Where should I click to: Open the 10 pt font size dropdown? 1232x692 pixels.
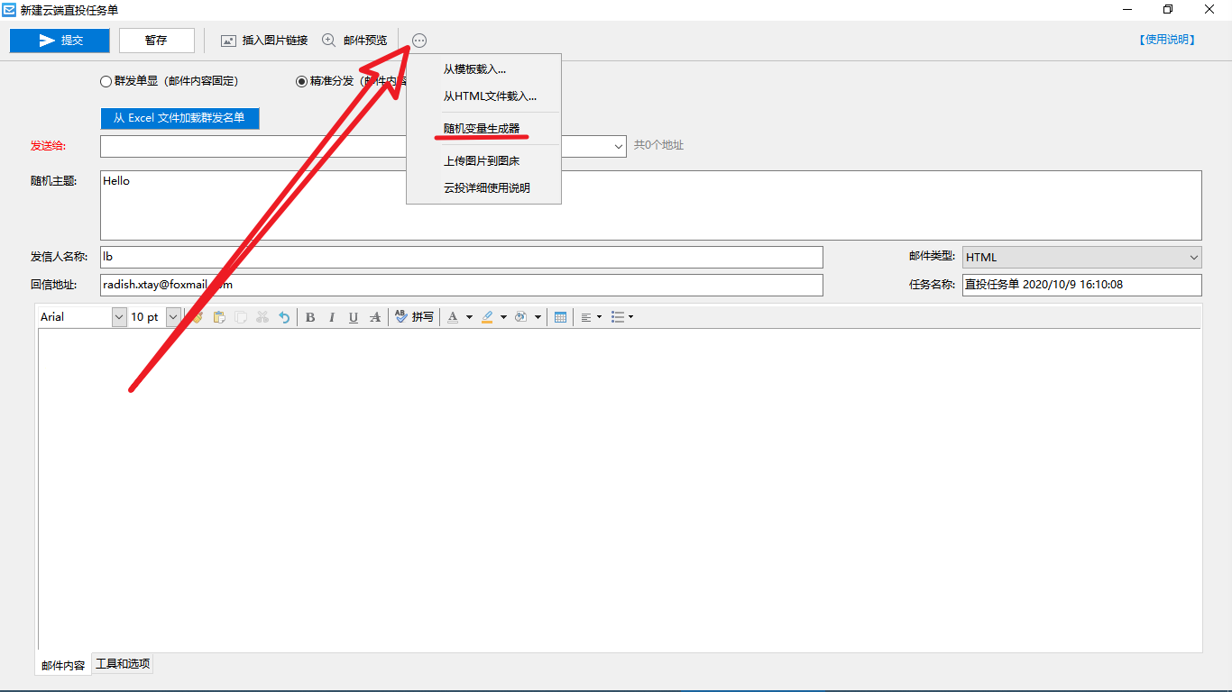(173, 317)
